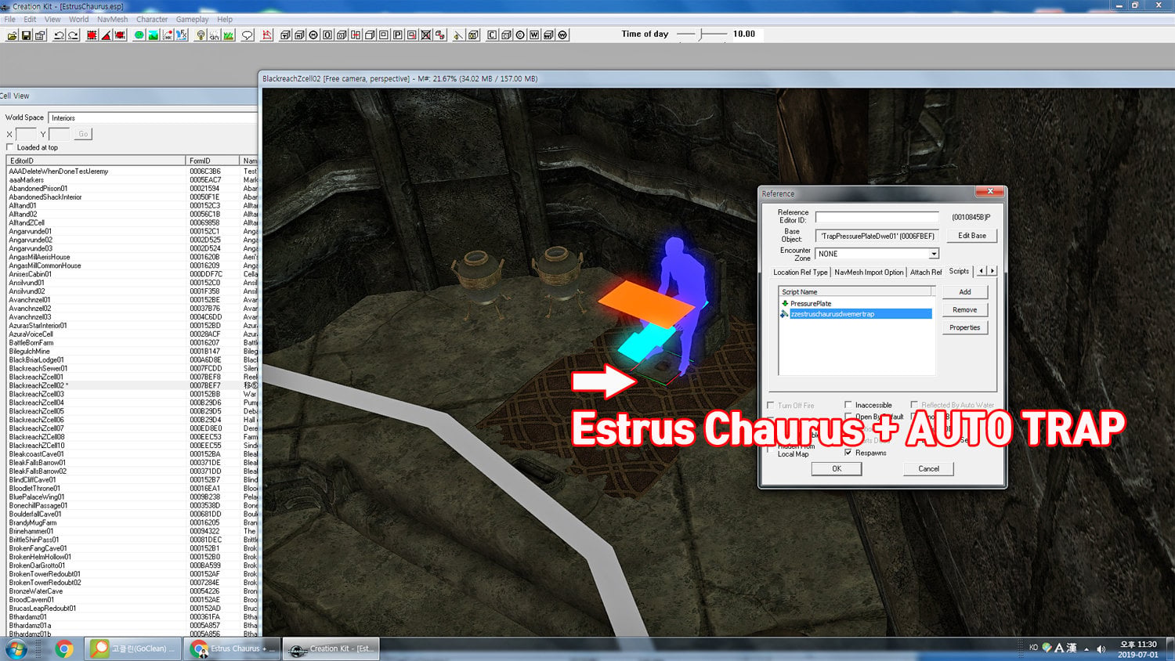Screen dimensions: 1175x661
Task: Toggle the SKY toolbar icon
Action: (x=214, y=35)
